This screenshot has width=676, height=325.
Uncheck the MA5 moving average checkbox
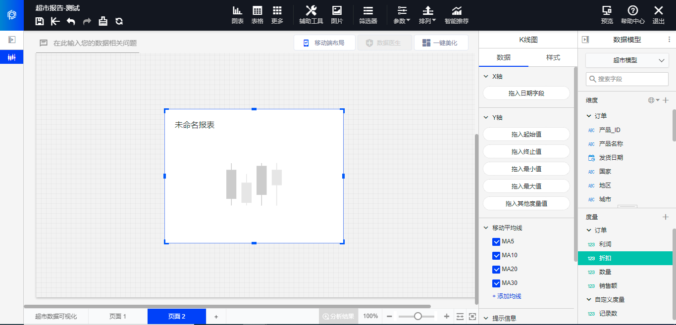tap(496, 242)
